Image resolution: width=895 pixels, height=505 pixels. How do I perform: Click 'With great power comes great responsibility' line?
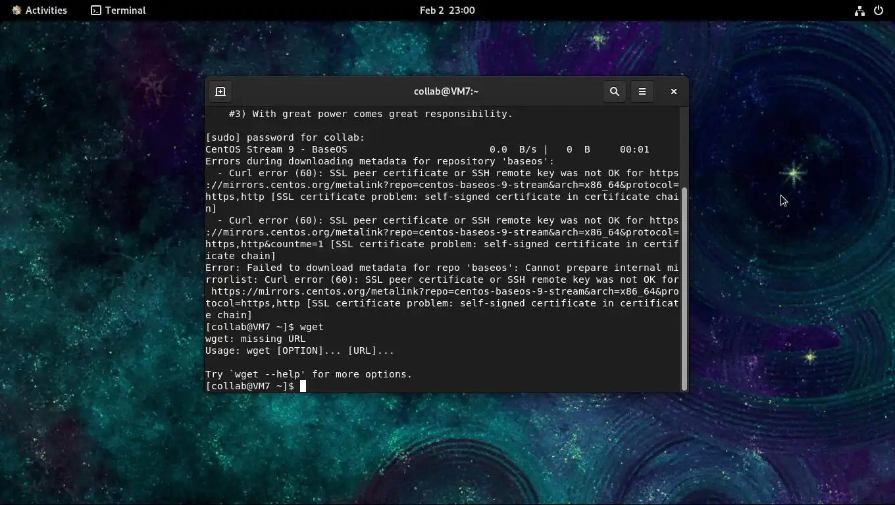[371, 114]
